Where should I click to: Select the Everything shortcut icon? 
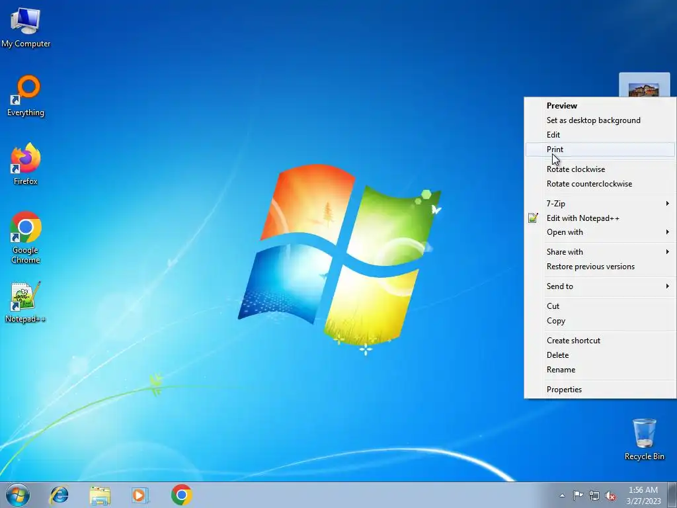(26, 96)
